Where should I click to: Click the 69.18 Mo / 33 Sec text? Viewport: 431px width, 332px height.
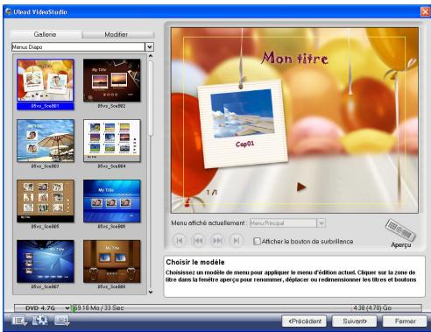tap(99, 308)
